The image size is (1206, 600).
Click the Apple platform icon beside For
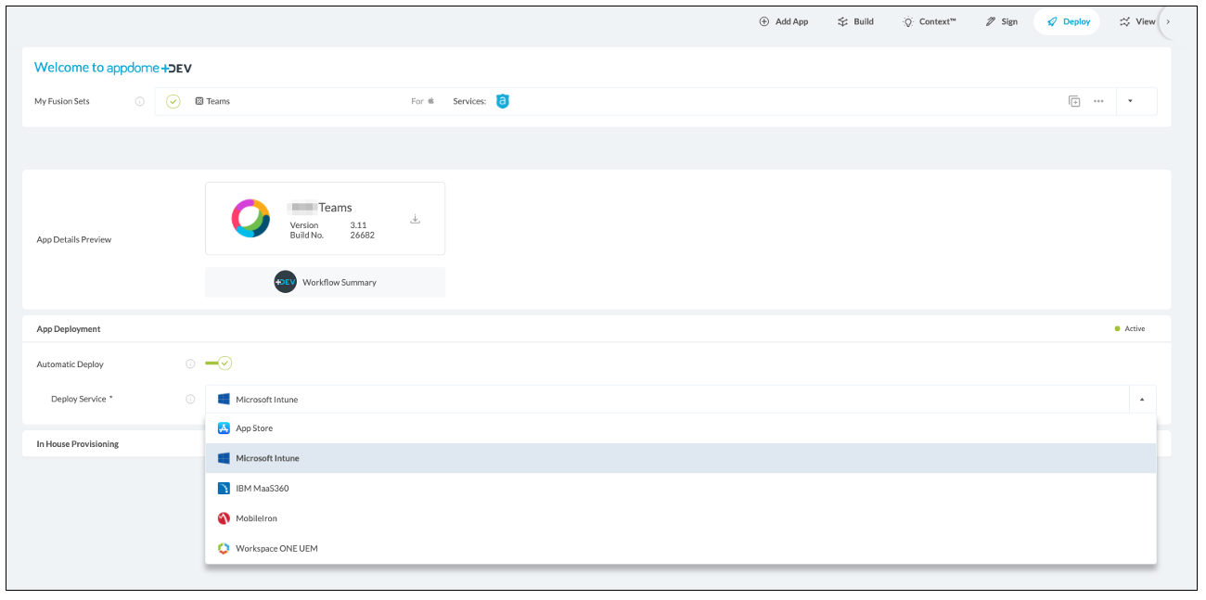(430, 101)
